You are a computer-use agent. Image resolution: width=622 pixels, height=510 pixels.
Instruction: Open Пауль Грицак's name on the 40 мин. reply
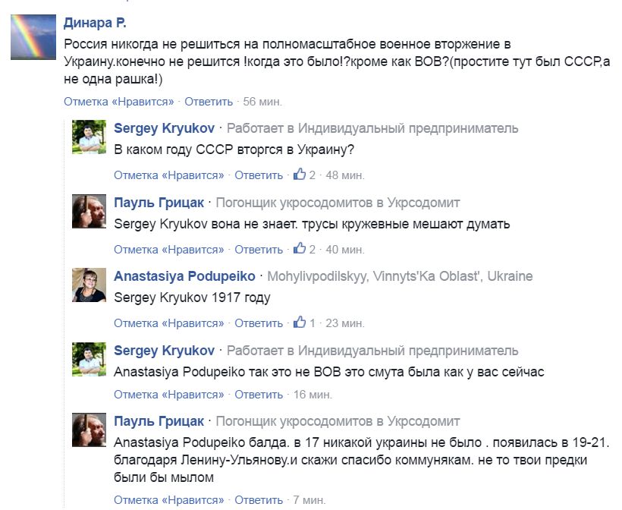(159, 203)
